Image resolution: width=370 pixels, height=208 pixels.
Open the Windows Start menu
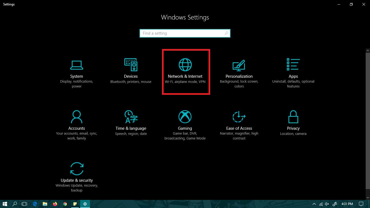coord(5,204)
